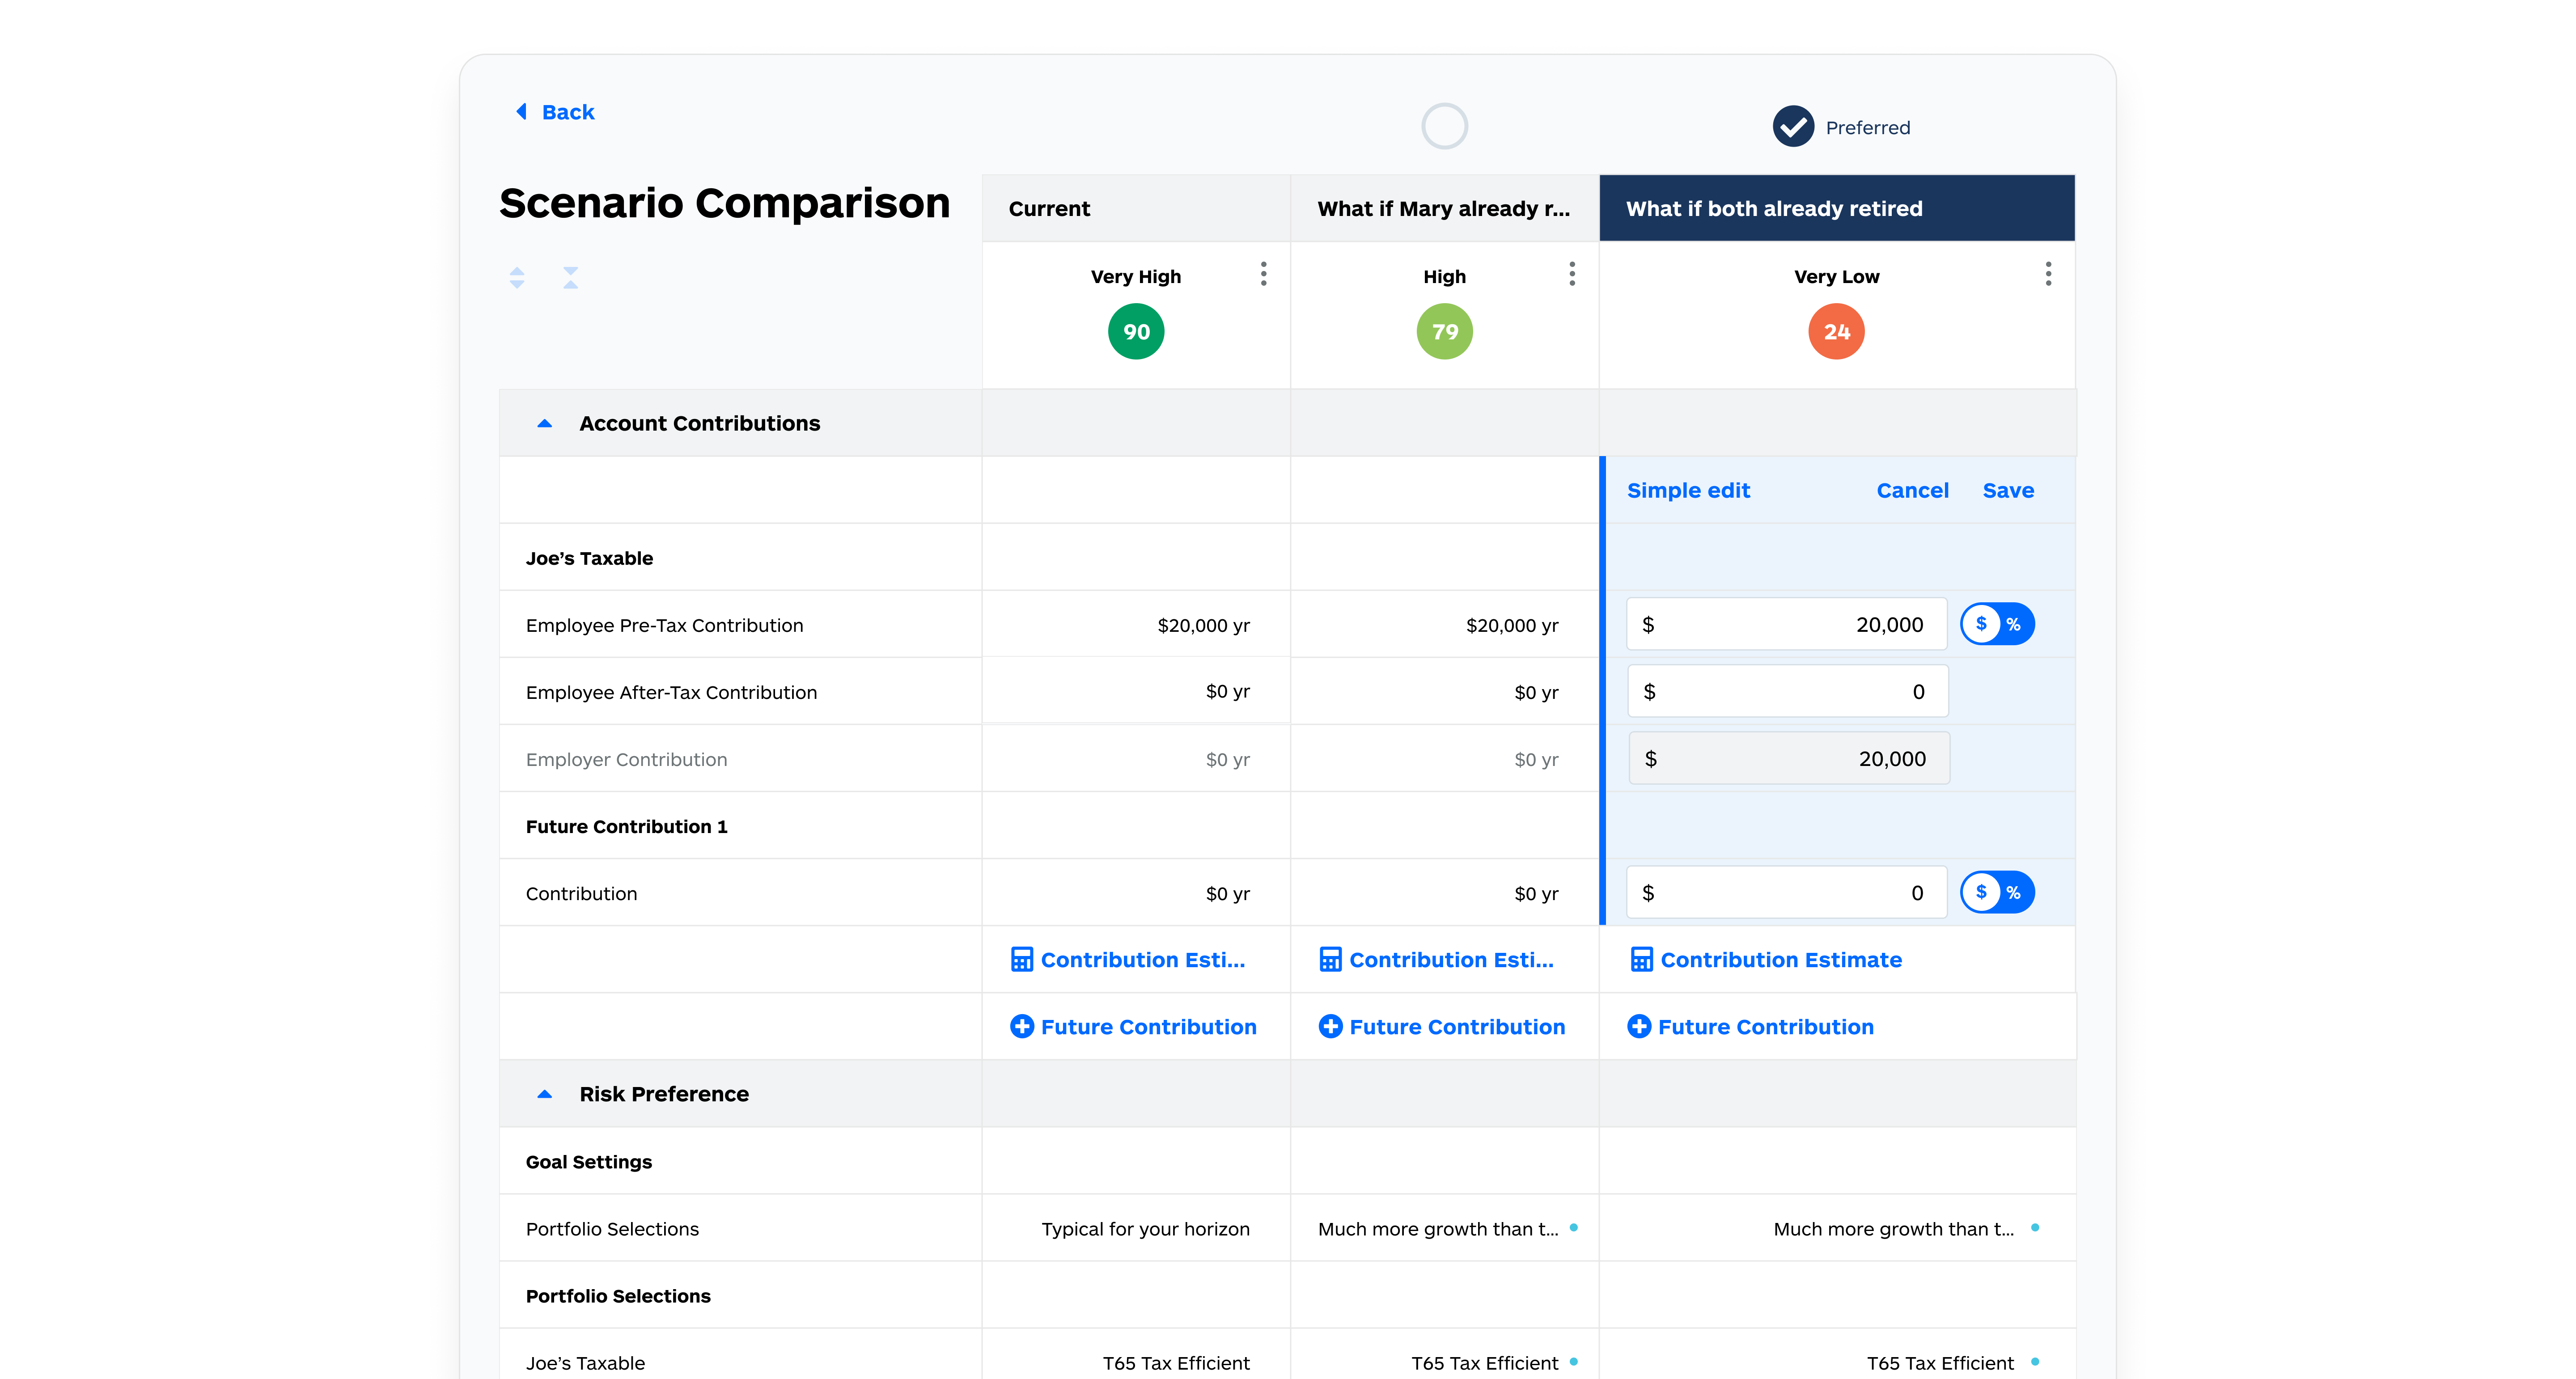Edit the Employee Pre-Tax Contribution amount field
2576x1379 pixels.
(x=1786, y=624)
